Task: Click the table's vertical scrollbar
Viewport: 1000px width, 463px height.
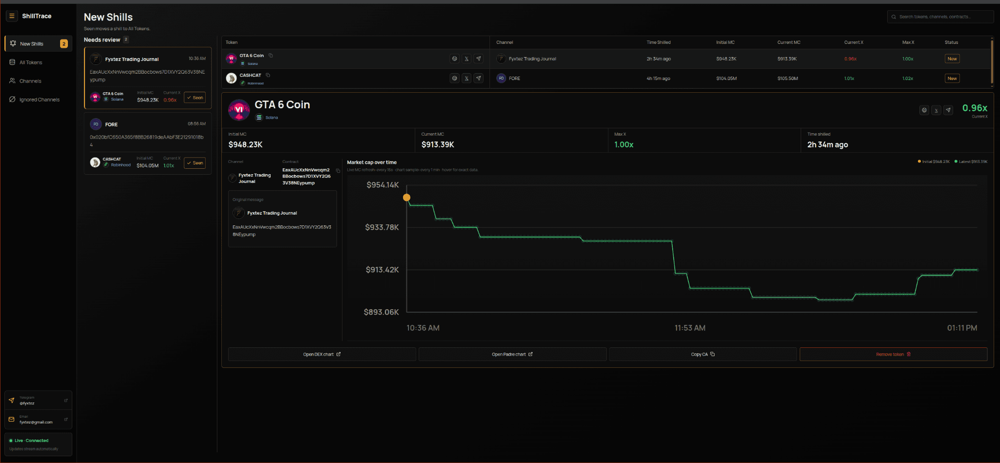Action: 992,62
